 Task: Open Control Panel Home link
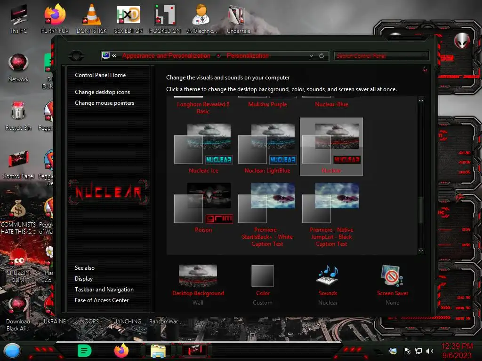click(x=100, y=75)
